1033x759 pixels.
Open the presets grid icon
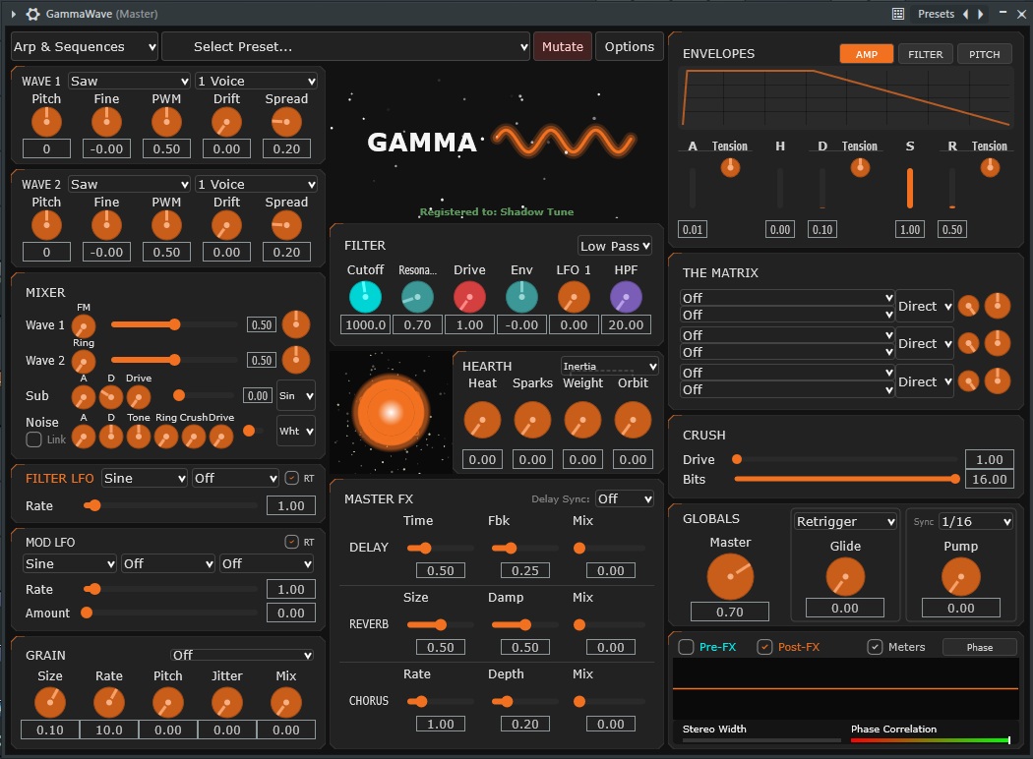898,14
